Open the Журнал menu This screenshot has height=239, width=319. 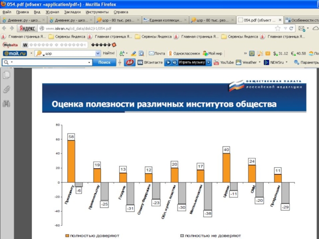52,12
